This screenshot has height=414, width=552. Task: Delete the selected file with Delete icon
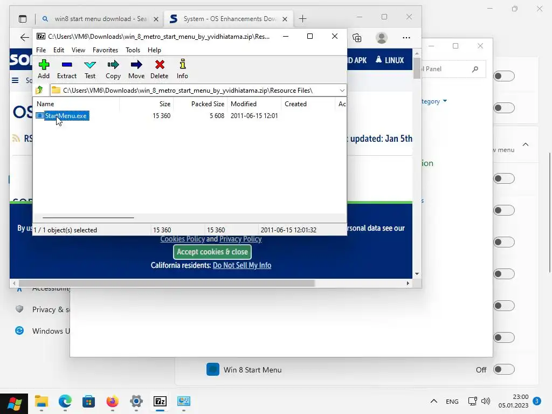(160, 69)
